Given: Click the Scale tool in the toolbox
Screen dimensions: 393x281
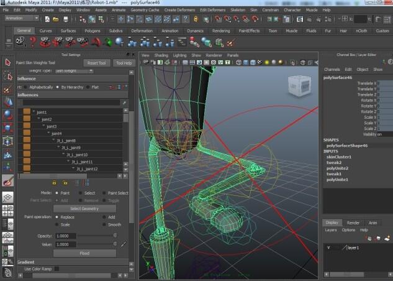Looking at the screenshot, I should 7,127.
